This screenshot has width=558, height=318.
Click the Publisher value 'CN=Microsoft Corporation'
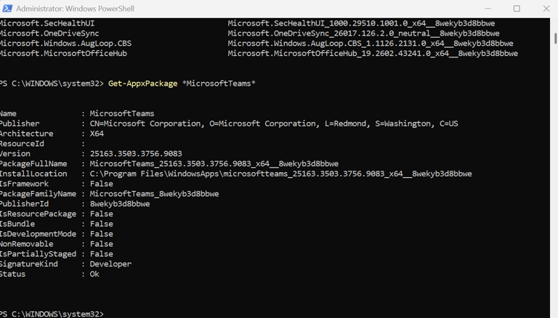(x=145, y=123)
